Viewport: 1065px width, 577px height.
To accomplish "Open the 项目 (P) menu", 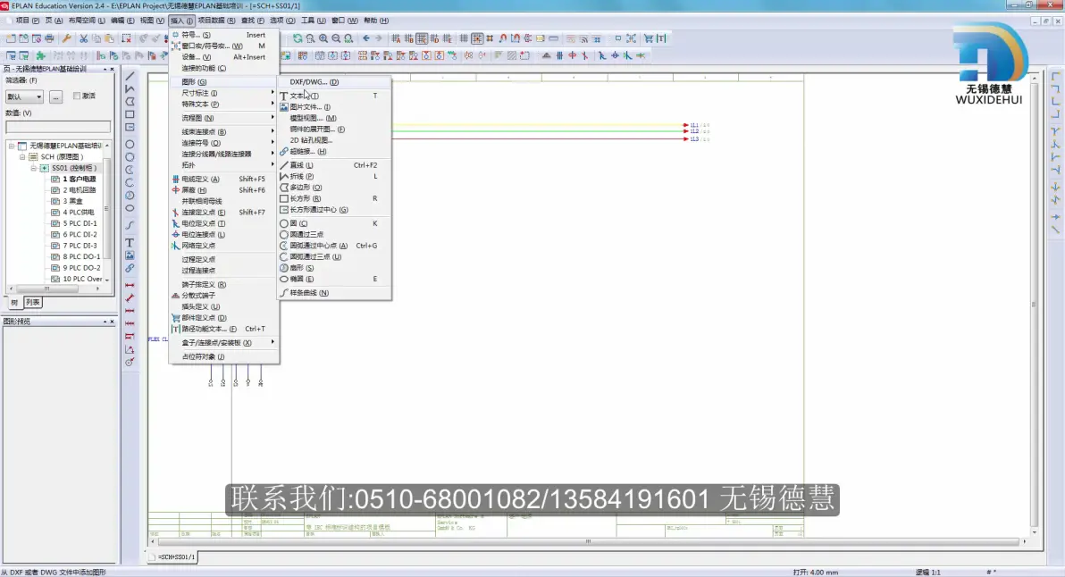I will pos(27,21).
